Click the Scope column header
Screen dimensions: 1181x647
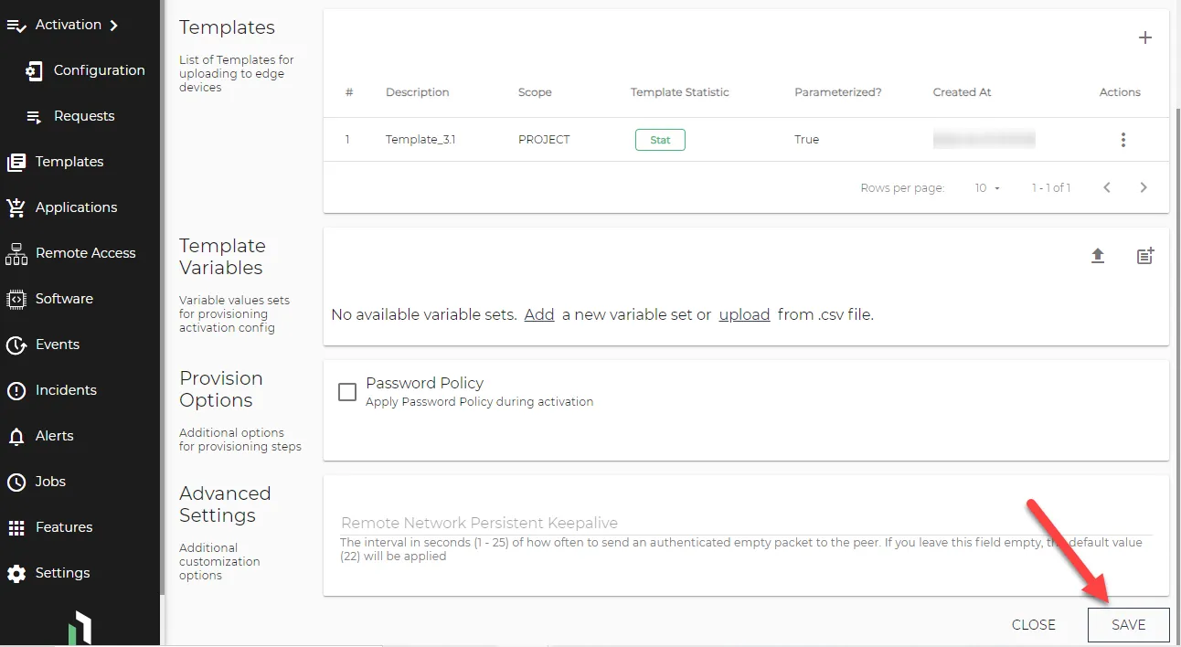pyautogui.click(x=535, y=92)
